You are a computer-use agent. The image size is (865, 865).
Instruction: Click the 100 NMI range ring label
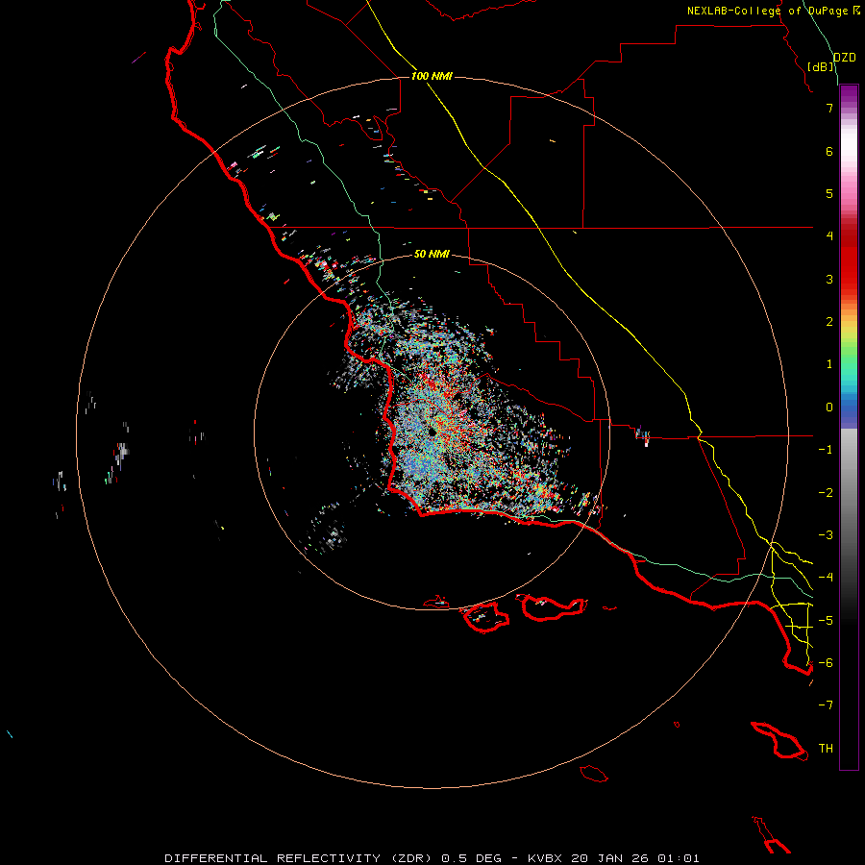[x=432, y=76]
